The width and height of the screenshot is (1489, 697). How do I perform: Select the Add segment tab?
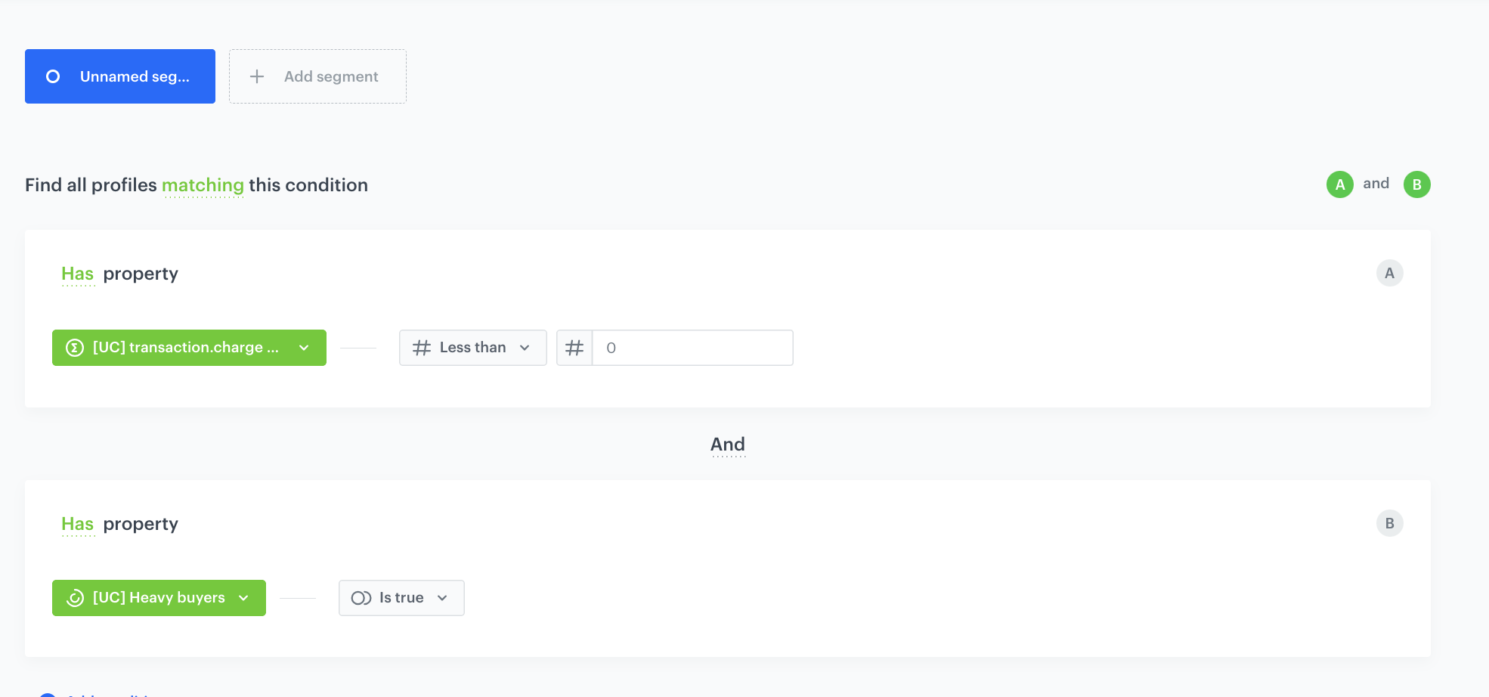317,76
